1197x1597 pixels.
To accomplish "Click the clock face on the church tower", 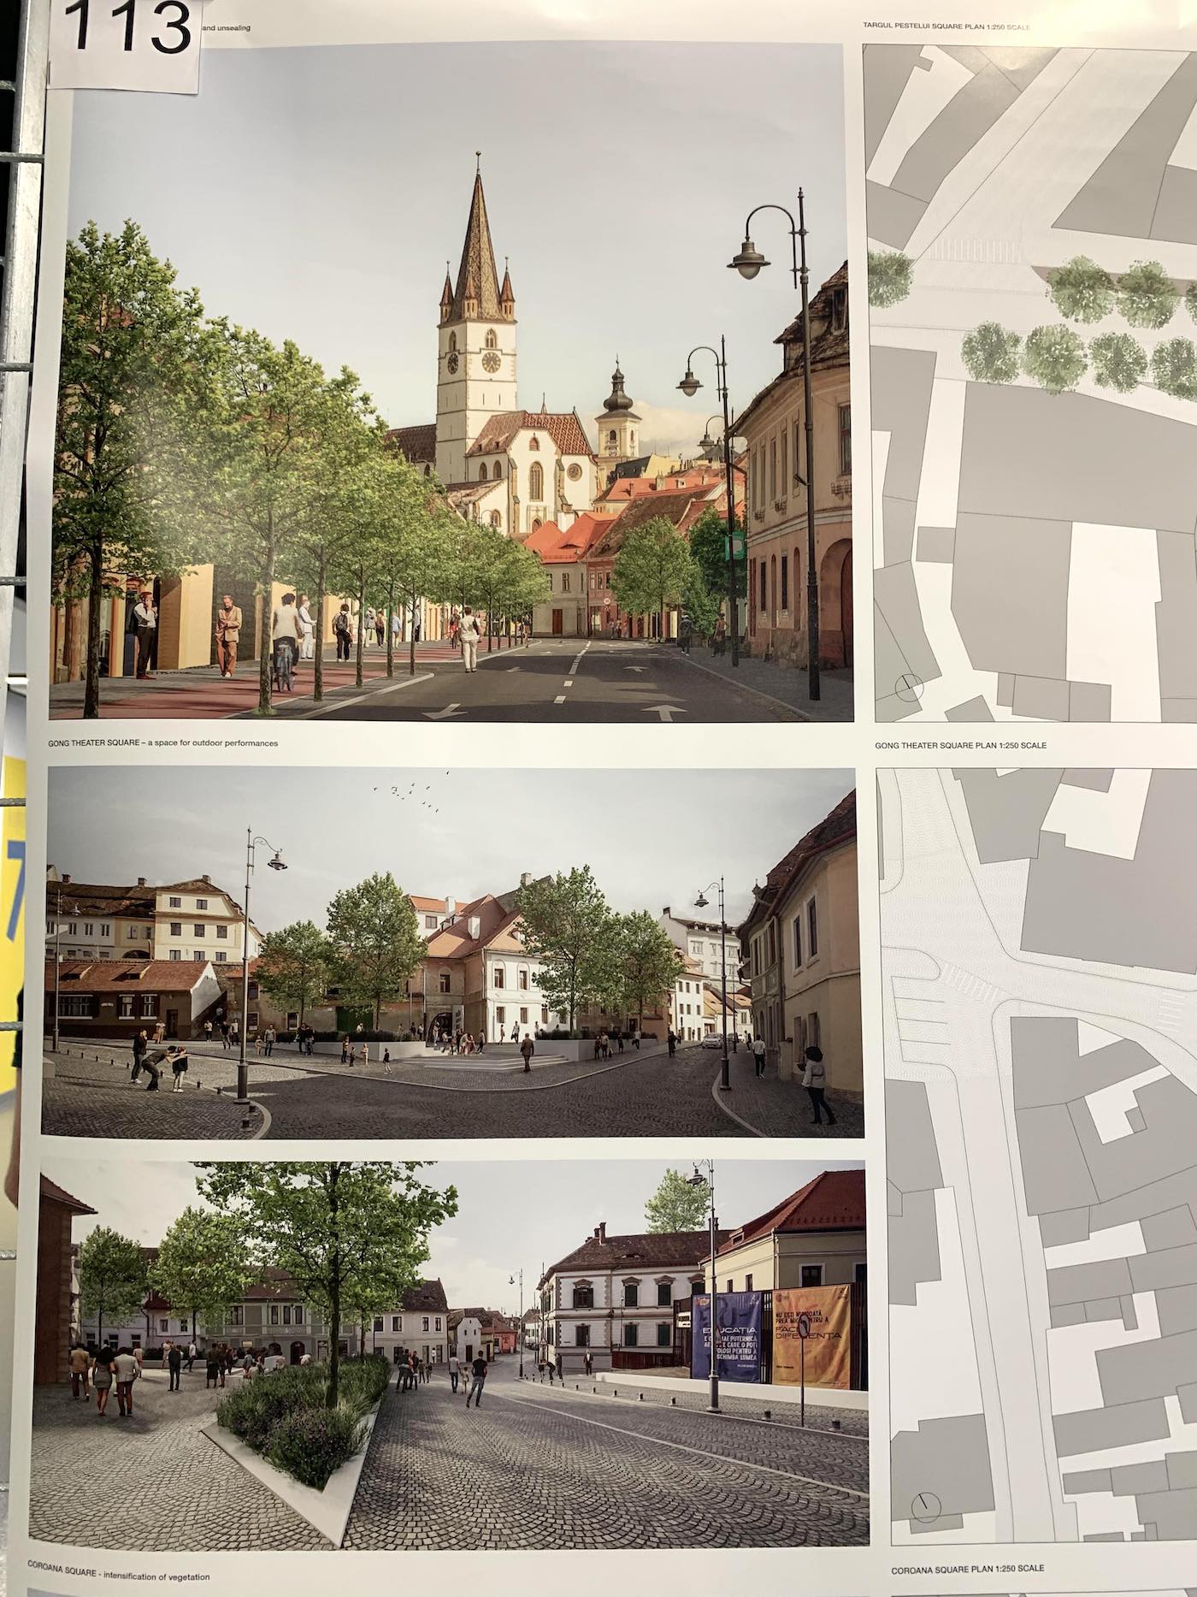I will [491, 362].
